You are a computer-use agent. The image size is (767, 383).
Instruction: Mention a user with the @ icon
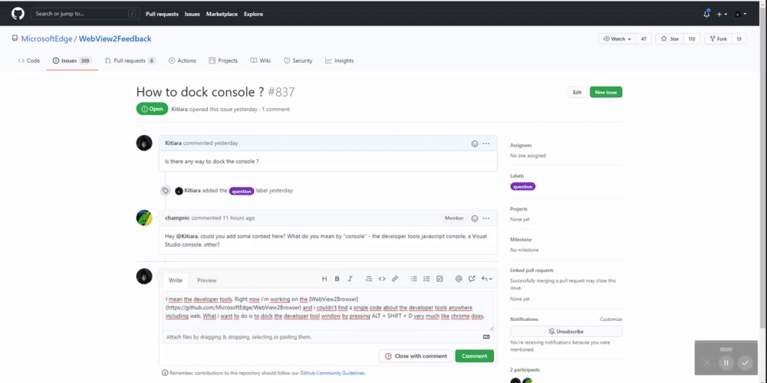point(459,279)
